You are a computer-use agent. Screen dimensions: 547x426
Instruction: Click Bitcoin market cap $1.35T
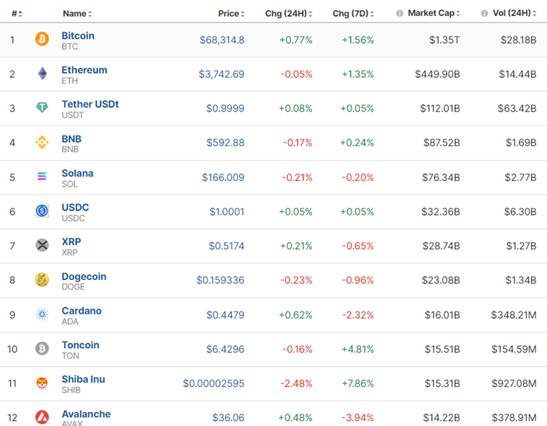pos(445,40)
